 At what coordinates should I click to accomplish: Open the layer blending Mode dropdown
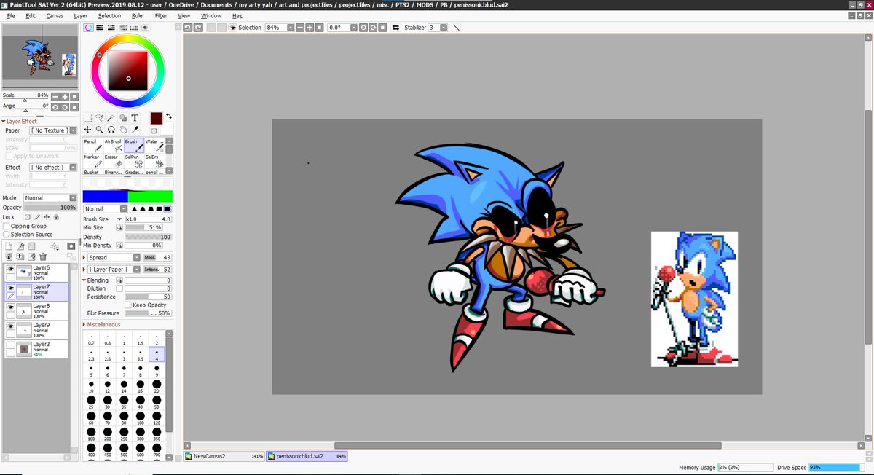pyautogui.click(x=50, y=197)
